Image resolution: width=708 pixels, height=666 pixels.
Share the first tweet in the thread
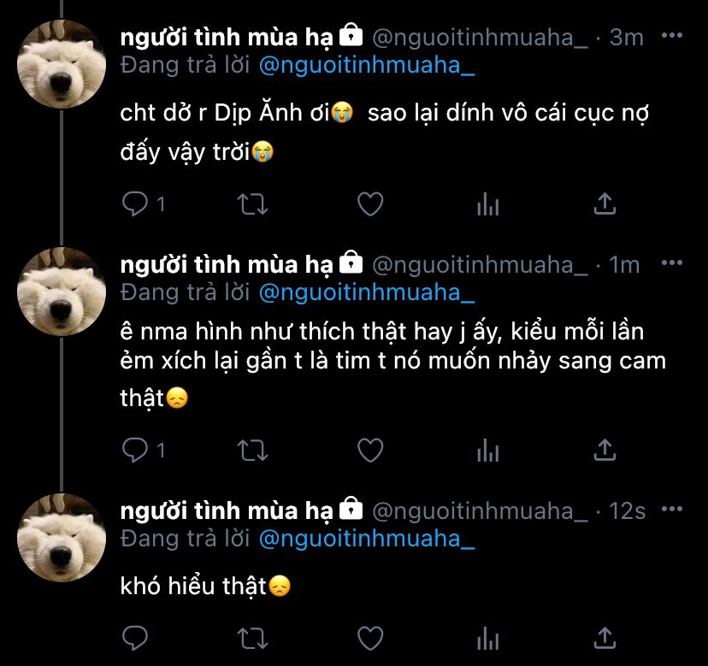605,203
